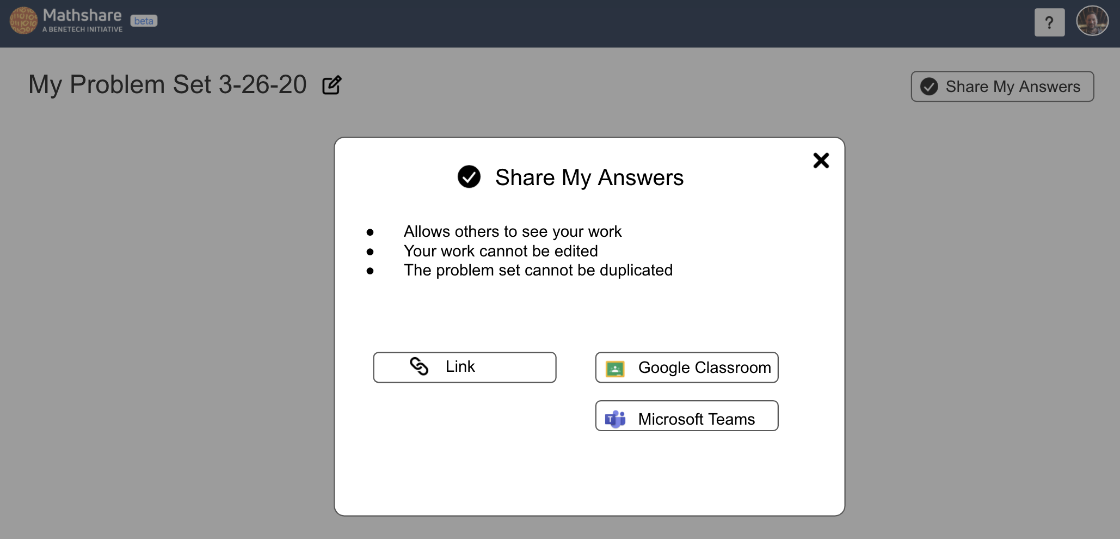This screenshot has height=539, width=1120.
Task: Click the edit pencil next to the title
Action: (331, 84)
